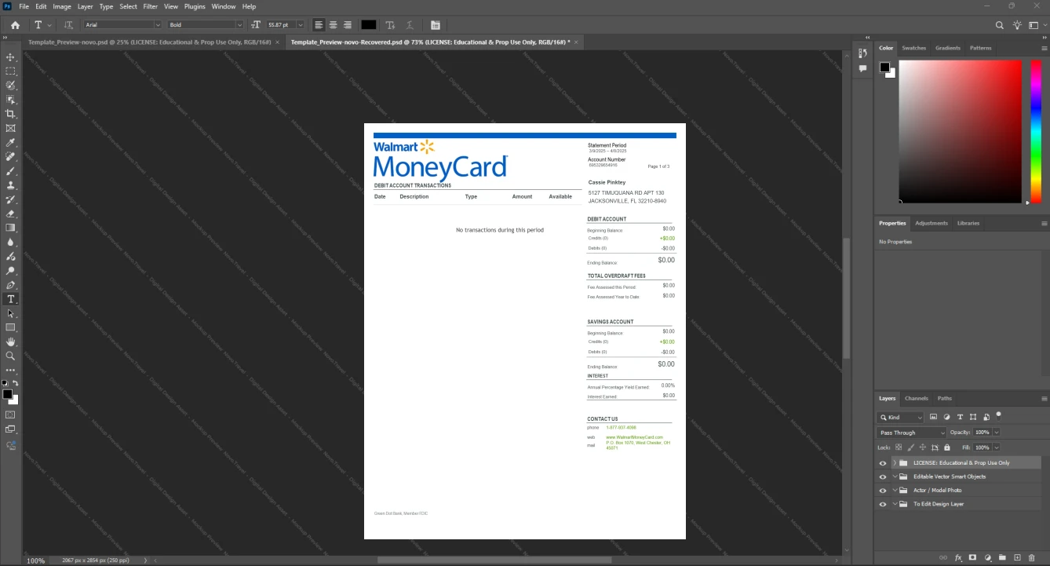
Task: Select the Eraser tool
Action: 10,214
